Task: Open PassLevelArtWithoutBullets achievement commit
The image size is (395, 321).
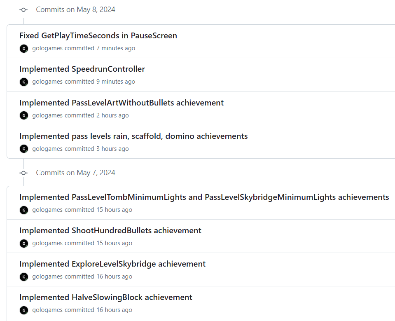Action: tap(122, 103)
